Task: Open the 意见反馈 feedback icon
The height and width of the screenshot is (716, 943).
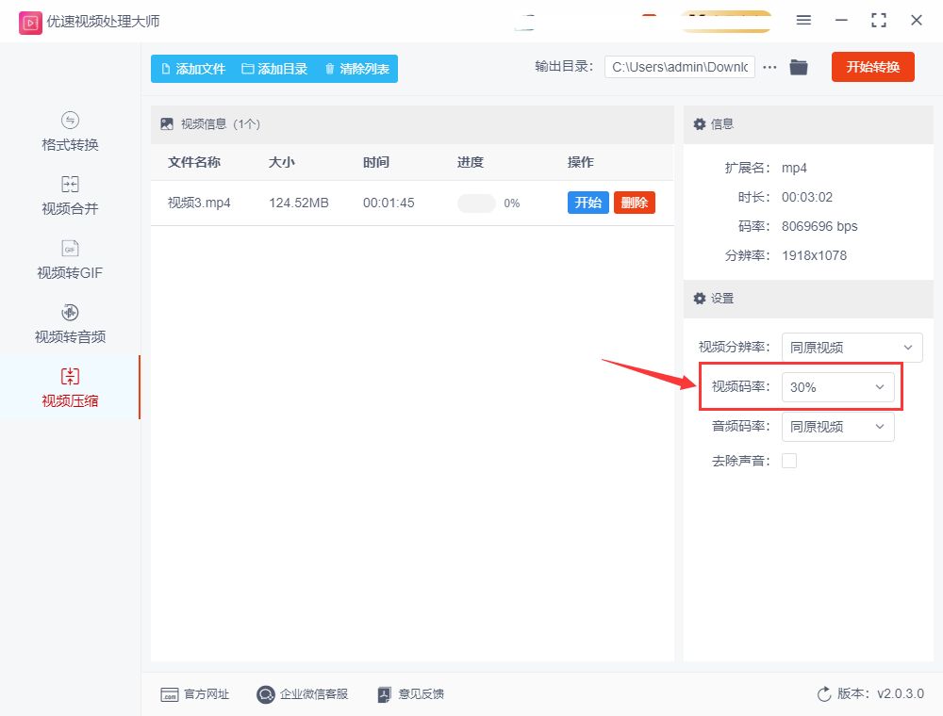Action: 385,694
